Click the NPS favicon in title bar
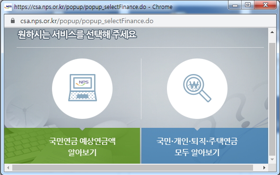 (8, 7)
